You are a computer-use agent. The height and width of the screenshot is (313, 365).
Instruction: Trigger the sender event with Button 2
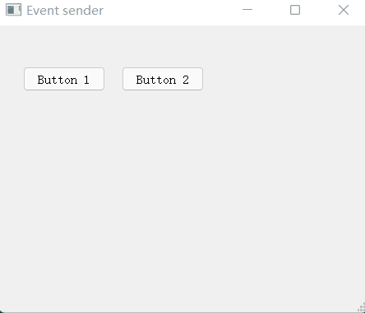[x=163, y=79]
